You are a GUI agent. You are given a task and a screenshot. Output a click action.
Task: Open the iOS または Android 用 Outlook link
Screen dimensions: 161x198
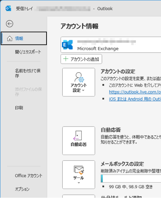click(x=135, y=99)
